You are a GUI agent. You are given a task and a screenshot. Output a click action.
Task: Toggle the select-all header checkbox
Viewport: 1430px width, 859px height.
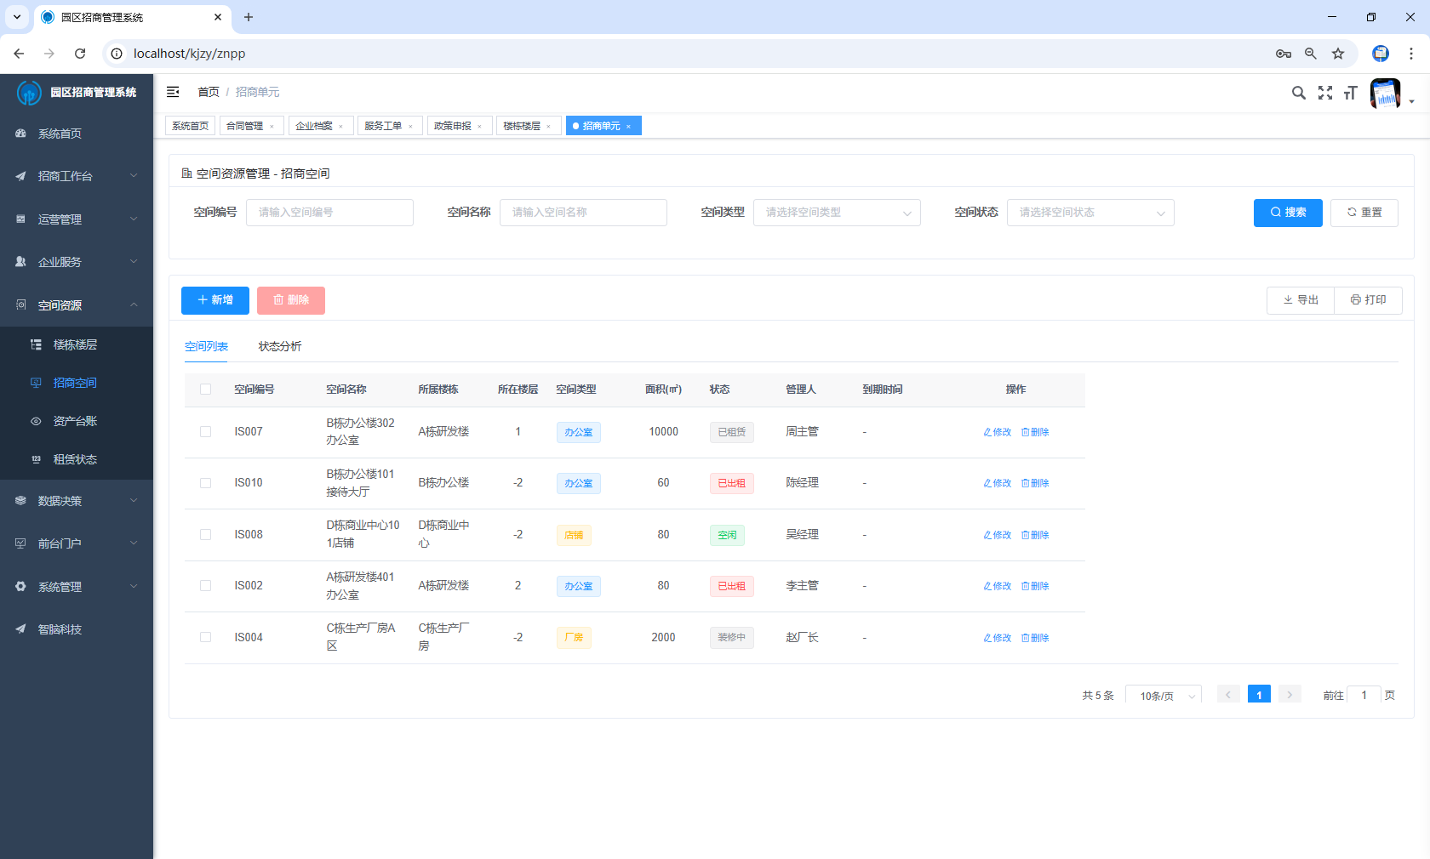(x=205, y=390)
